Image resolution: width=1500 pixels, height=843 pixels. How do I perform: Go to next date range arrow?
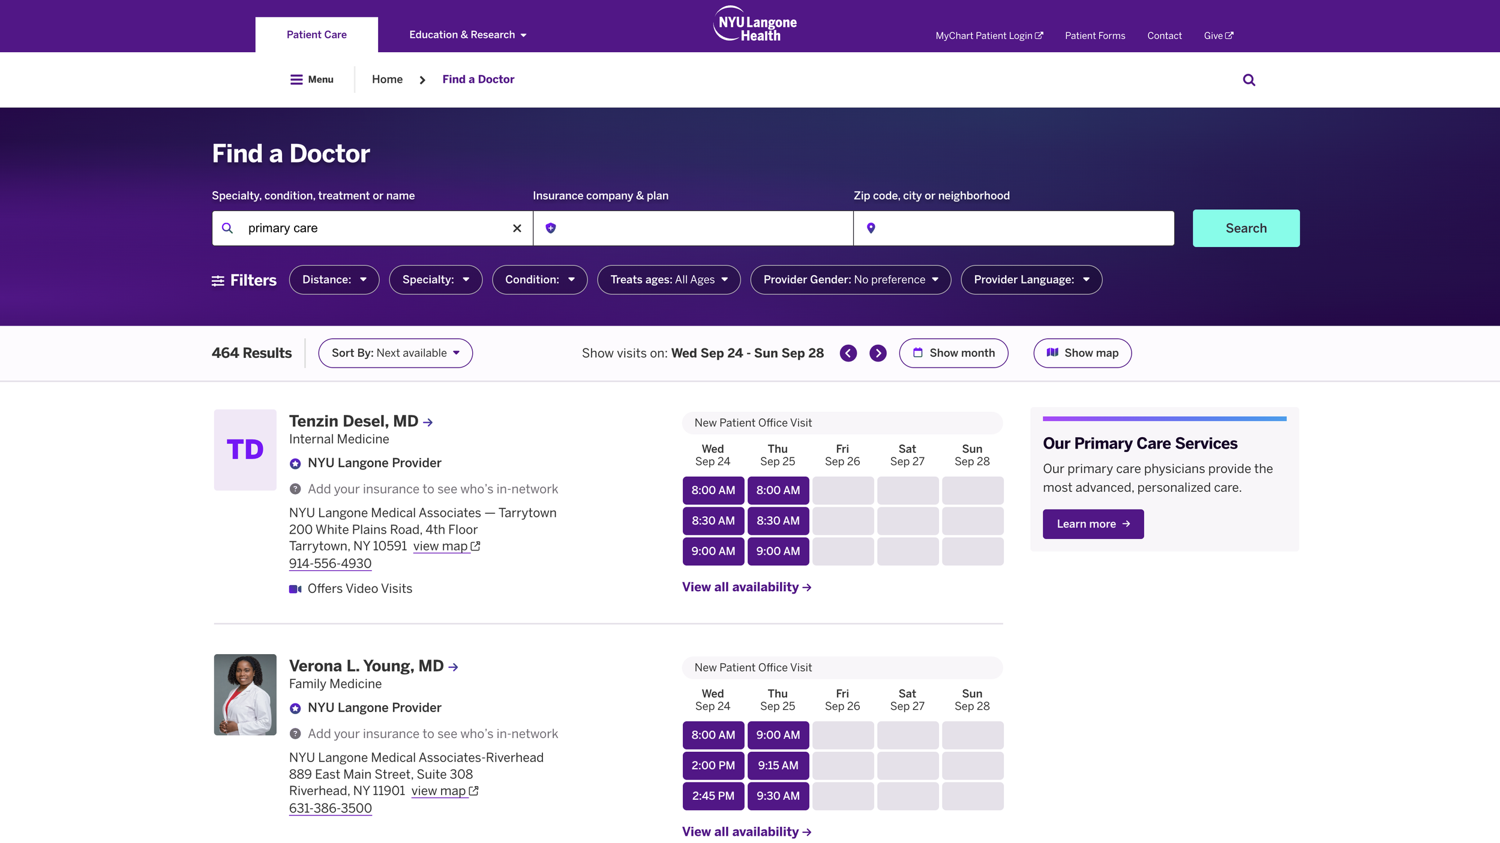pos(878,353)
